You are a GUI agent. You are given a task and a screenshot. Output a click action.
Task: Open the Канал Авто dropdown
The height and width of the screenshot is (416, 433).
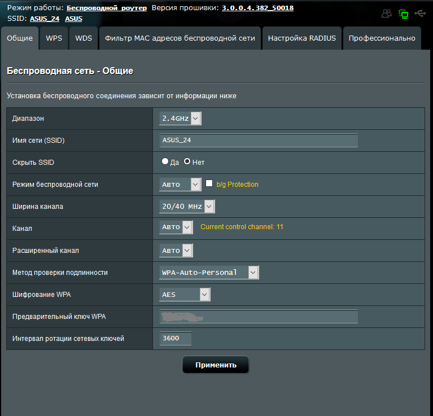[176, 227]
